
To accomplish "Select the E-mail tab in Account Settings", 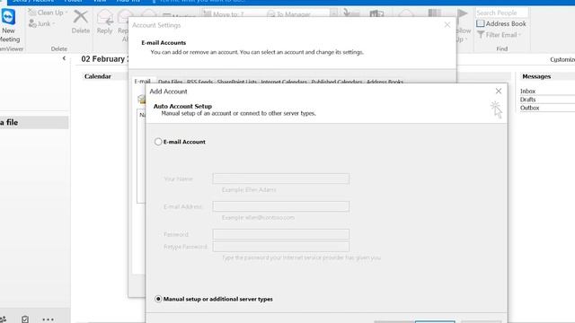I will (x=142, y=82).
